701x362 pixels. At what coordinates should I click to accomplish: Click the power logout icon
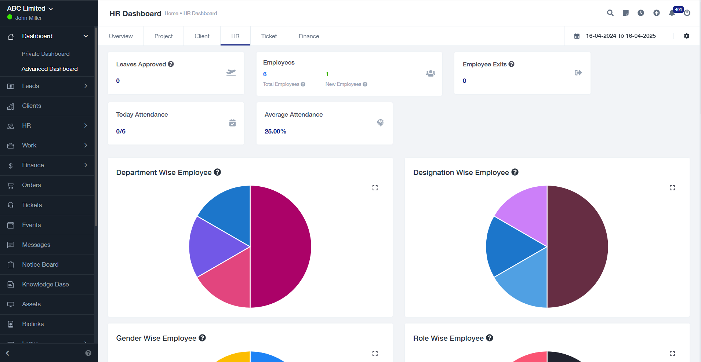pyautogui.click(x=687, y=13)
